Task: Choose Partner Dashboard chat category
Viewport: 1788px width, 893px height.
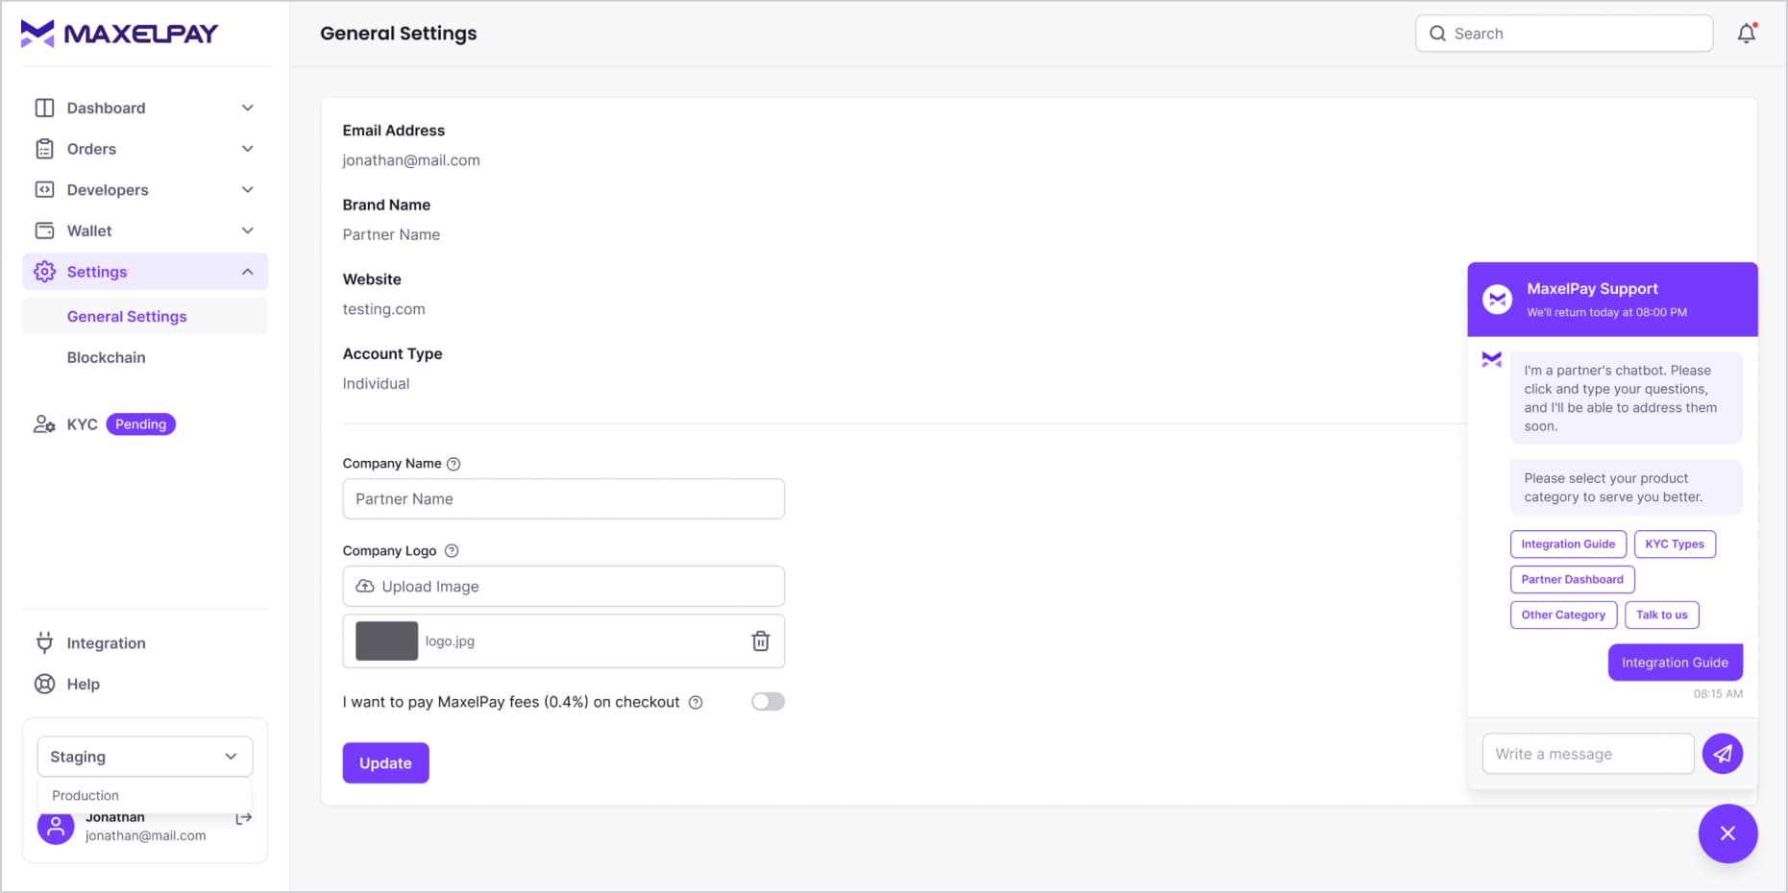Action: 1572,579
